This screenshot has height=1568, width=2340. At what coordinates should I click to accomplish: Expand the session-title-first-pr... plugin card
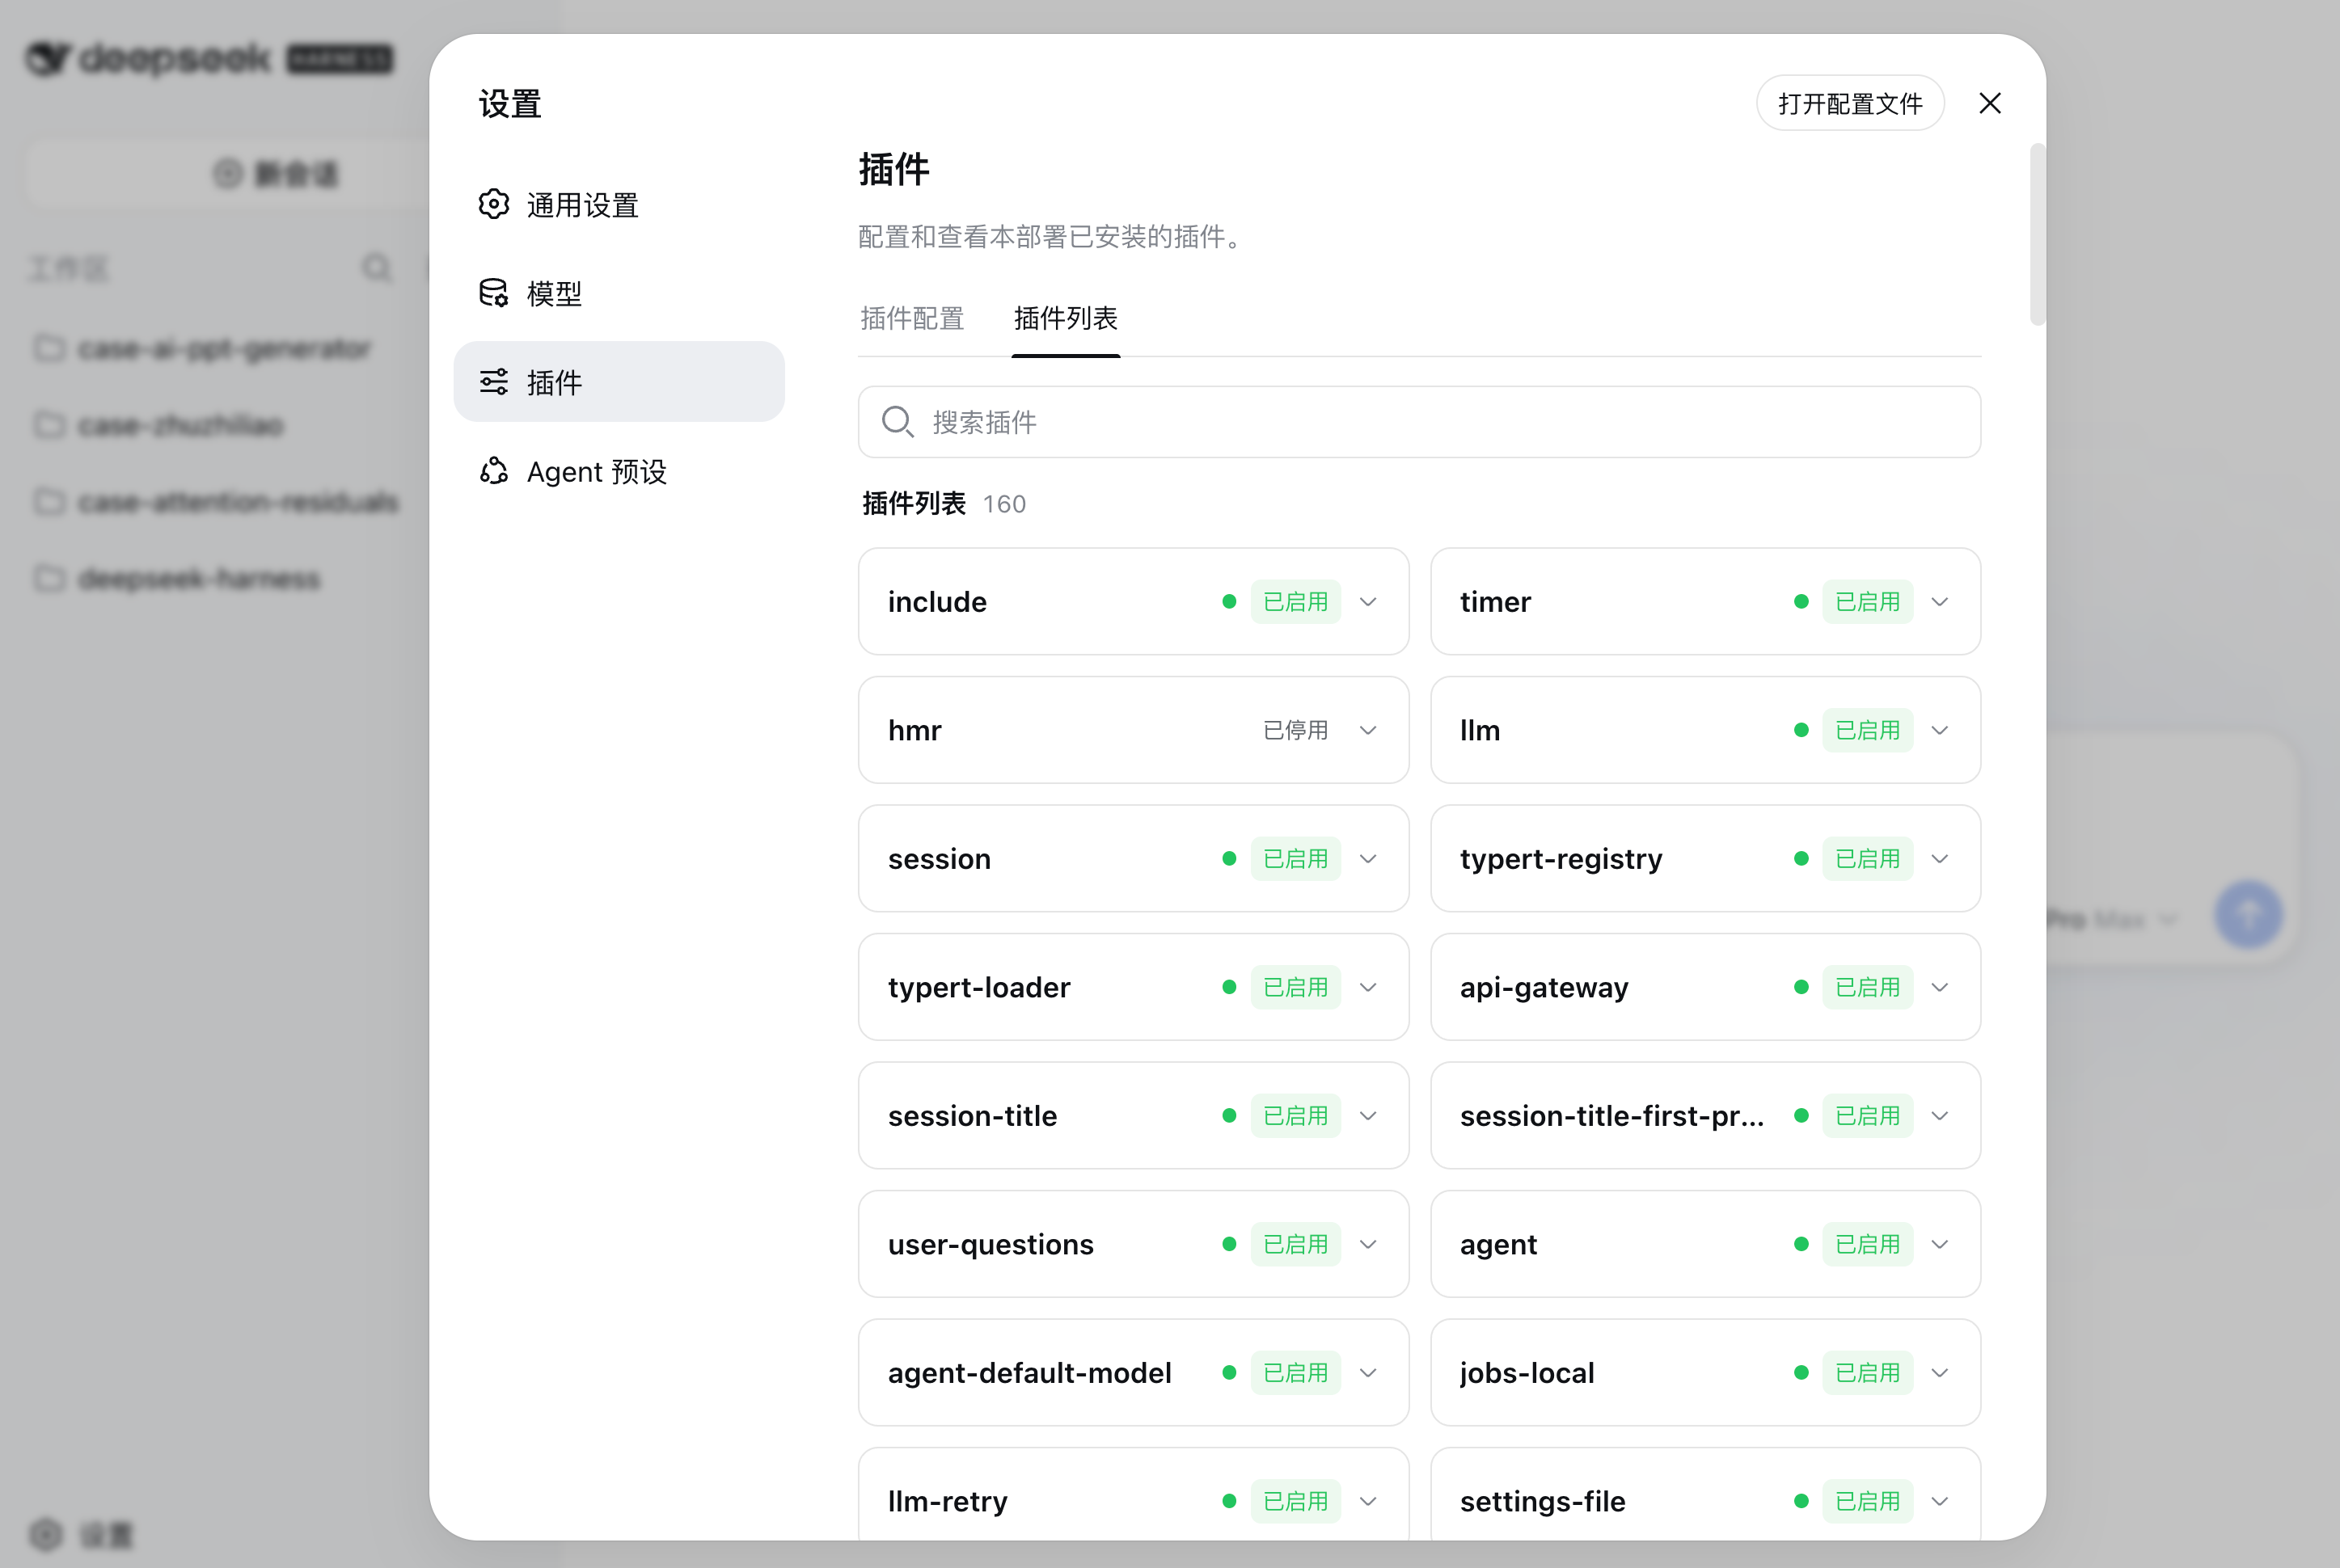[1940, 1115]
